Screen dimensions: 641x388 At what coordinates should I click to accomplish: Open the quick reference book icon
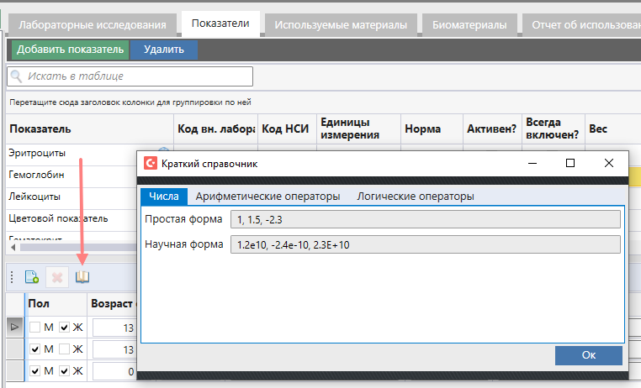pos(82,277)
